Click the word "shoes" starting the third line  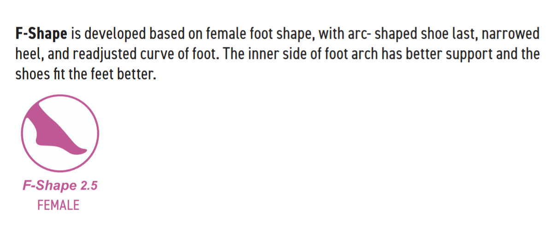coord(30,74)
